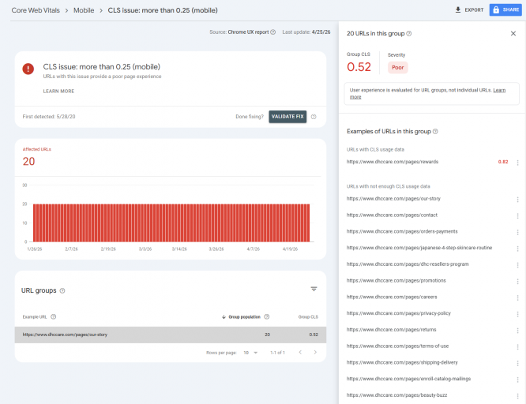526x404 pixels.
Task: Open more options for japanese-4-step-skincare-routine URL
Action: click(x=517, y=249)
